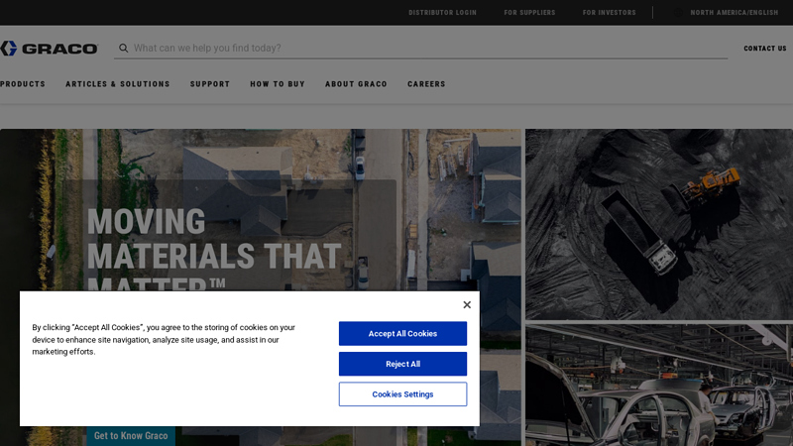Image resolution: width=793 pixels, height=446 pixels.
Task: Type in the 'What can we help you find' search field
Action: click(426, 48)
